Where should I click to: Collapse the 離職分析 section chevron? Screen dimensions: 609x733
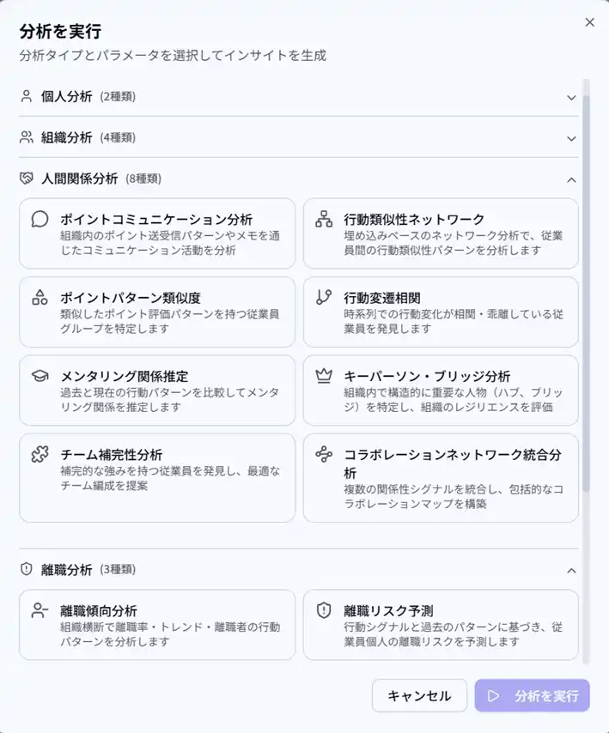tap(571, 570)
